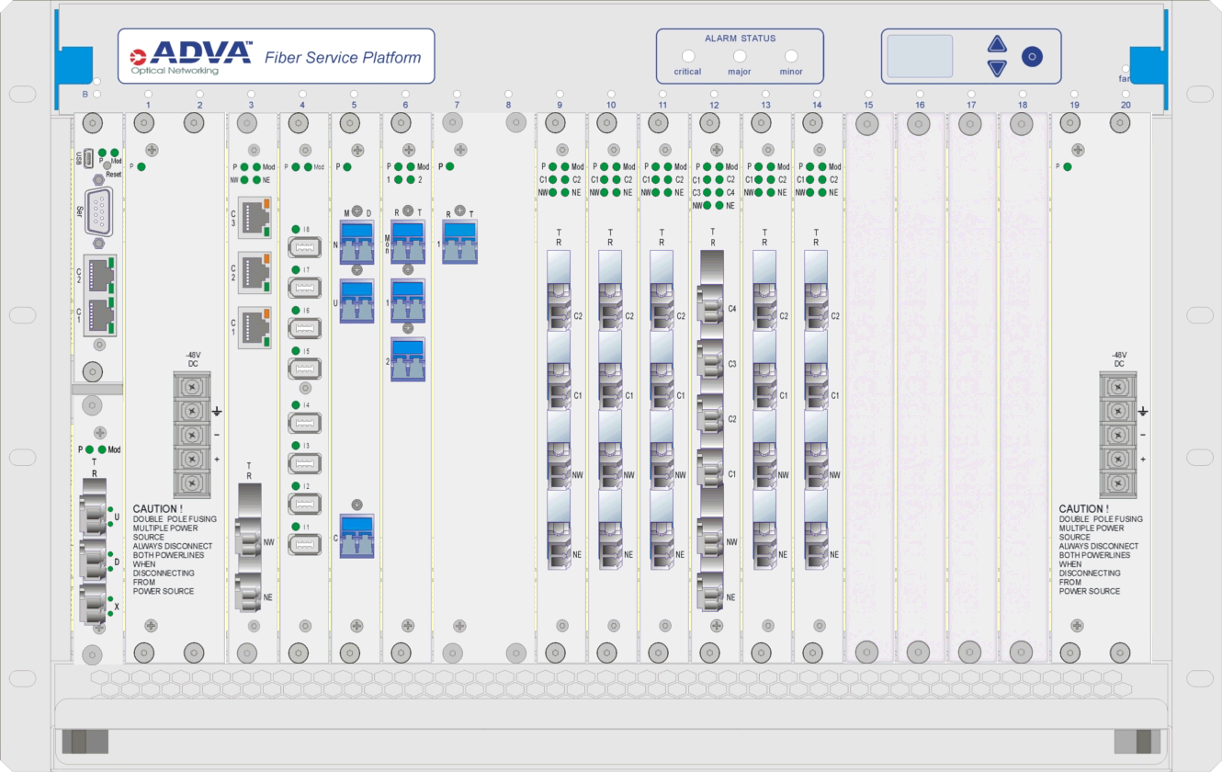The height and width of the screenshot is (772, 1222).
Task: Click the down arrow on display panel
Action: pos(997,69)
